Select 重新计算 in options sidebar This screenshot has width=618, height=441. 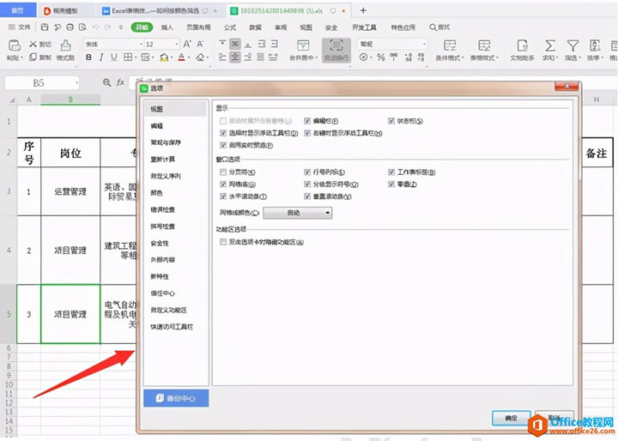(x=163, y=160)
